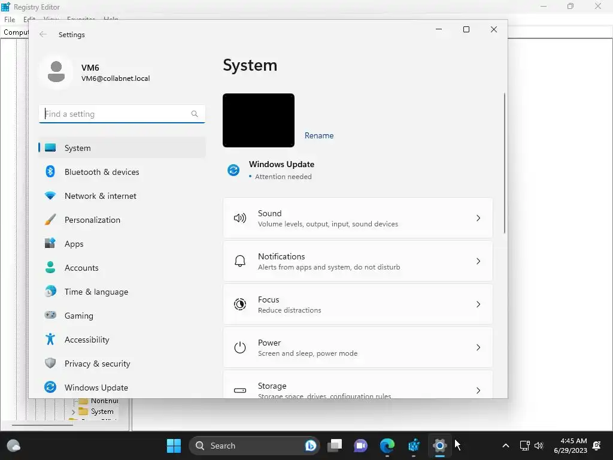
Task: Click the Apps icon in sidebar
Action: coord(50,243)
